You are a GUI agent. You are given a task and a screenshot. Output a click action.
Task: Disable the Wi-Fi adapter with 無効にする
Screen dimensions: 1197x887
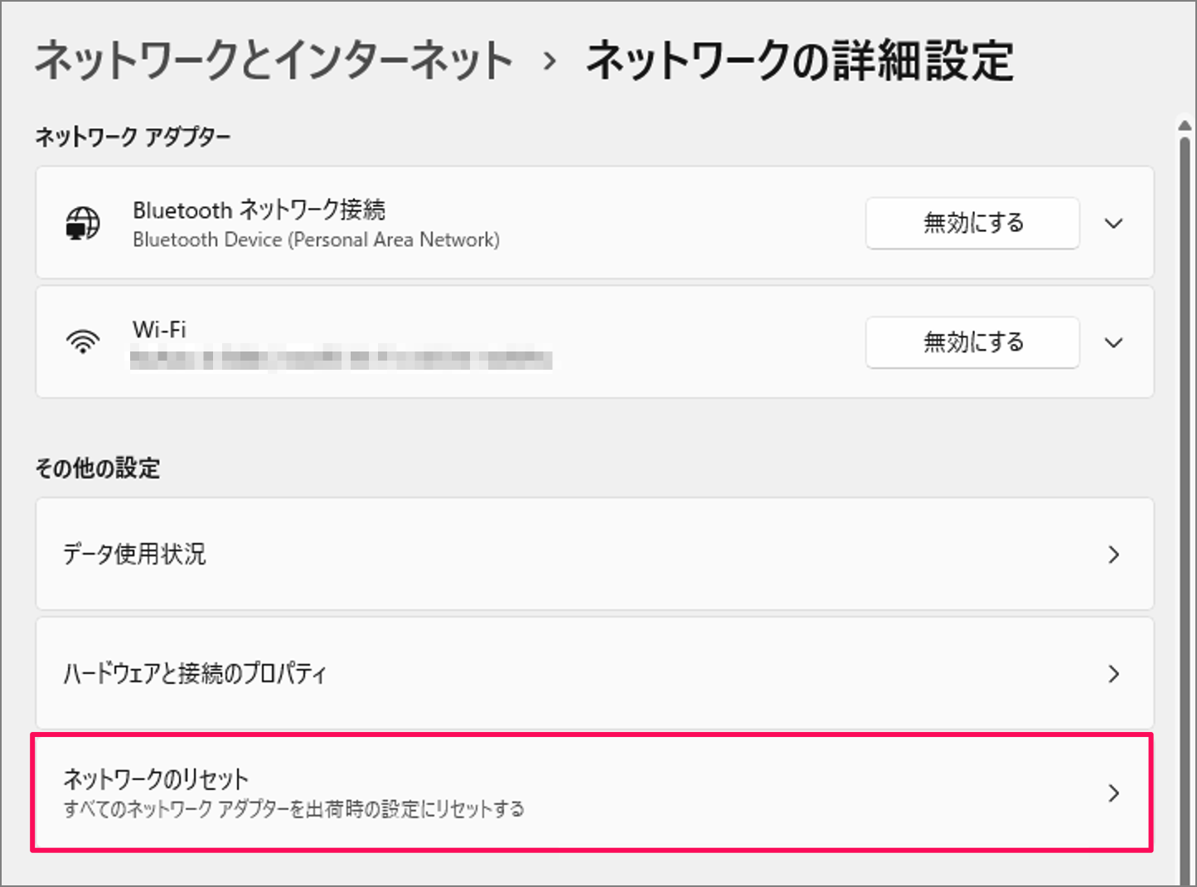click(972, 342)
